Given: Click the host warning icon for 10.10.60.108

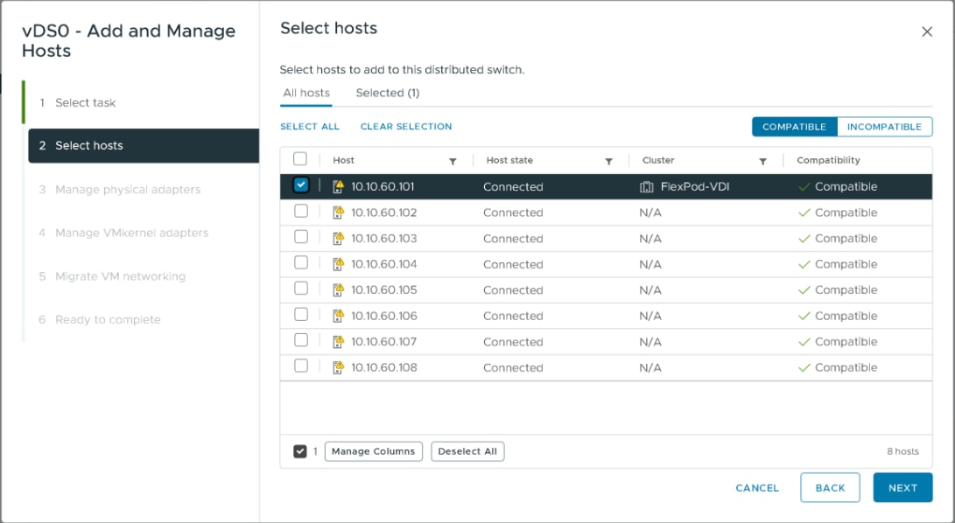Looking at the screenshot, I should pos(338,367).
